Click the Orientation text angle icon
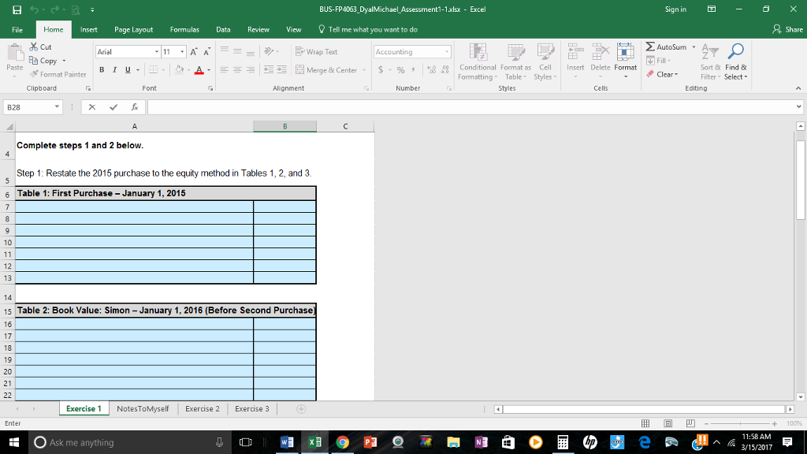 point(269,51)
